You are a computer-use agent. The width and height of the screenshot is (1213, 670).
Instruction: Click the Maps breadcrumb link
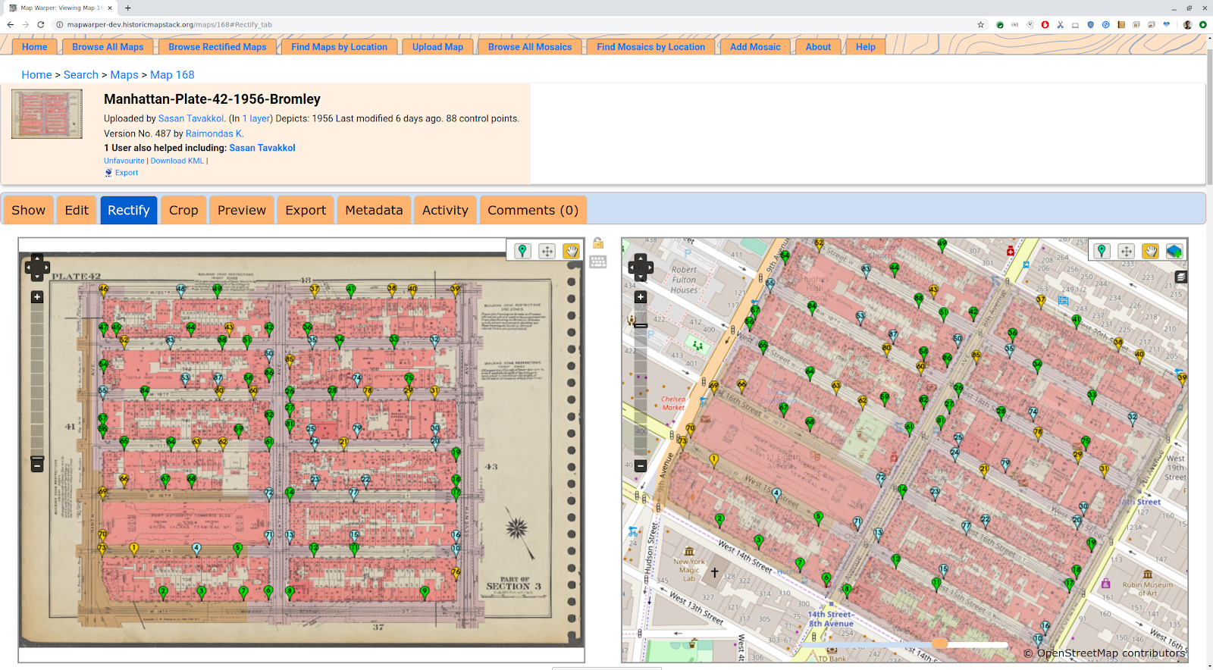click(124, 74)
